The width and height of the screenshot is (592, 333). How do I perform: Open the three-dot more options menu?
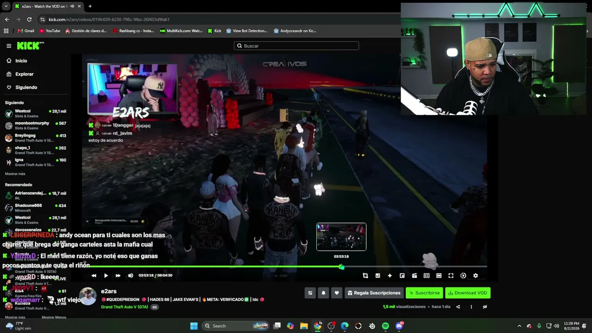tap(471, 307)
